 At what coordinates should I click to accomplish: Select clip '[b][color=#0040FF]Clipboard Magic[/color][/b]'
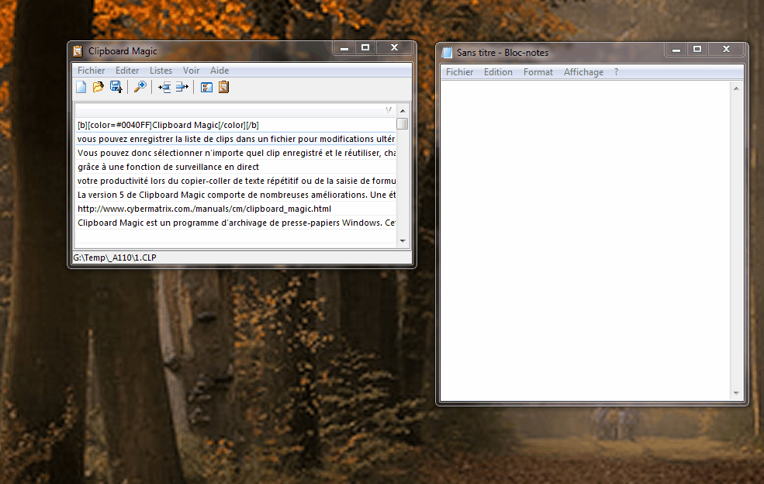pos(235,125)
